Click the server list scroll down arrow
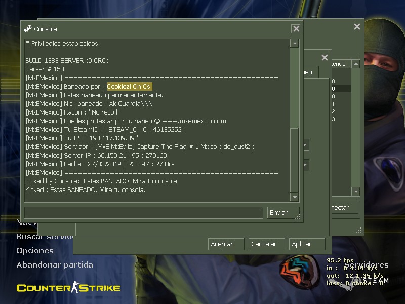This screenshot has height=304, width=405. pos(356,192)
